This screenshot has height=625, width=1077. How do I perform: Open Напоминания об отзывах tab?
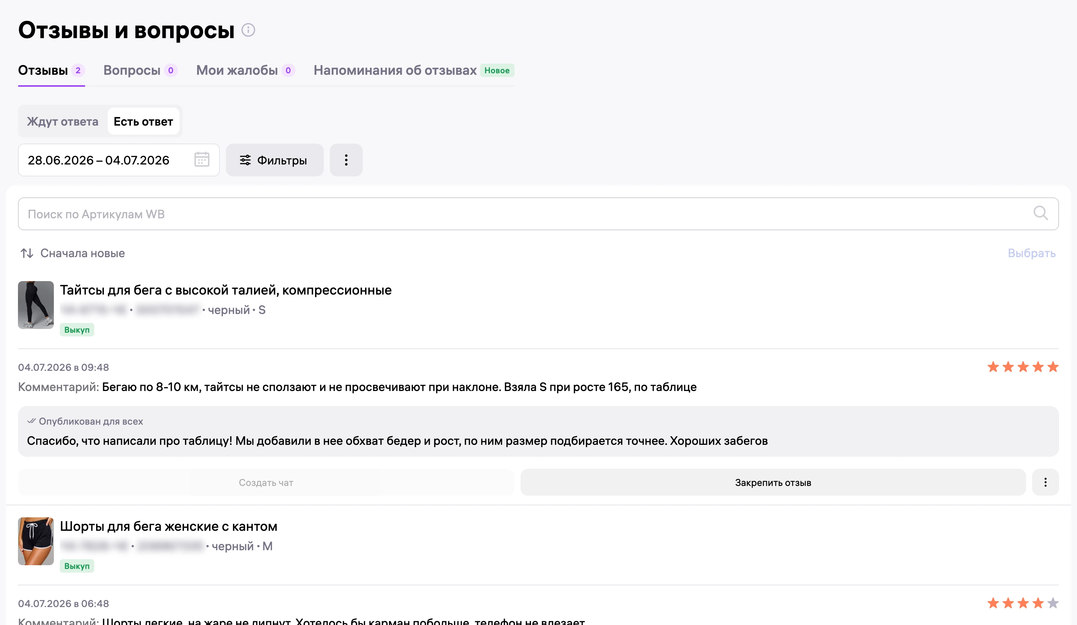414,71
